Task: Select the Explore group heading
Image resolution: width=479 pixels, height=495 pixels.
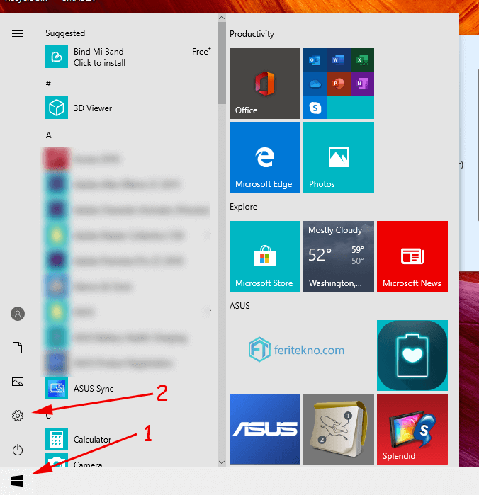Action: tap(243, 207)
